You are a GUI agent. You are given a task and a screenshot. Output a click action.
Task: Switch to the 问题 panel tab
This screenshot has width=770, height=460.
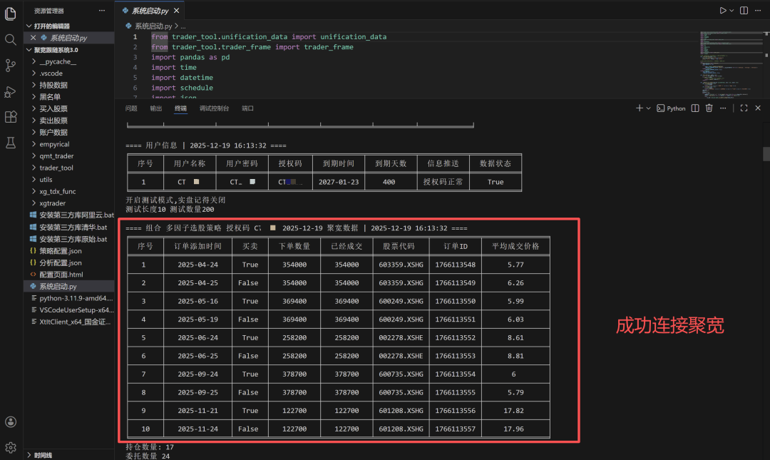(x=131, y=108)
